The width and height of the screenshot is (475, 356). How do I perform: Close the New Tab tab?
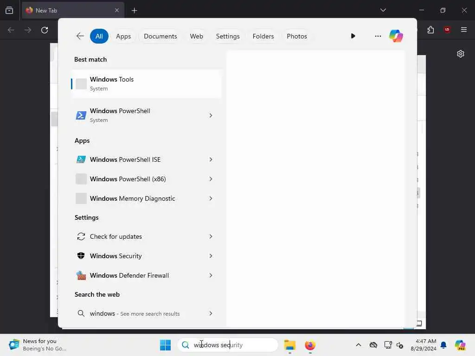click(116, 10)
